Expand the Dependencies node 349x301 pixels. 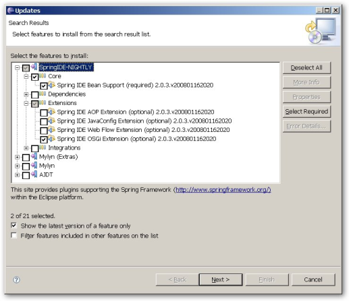26,94
